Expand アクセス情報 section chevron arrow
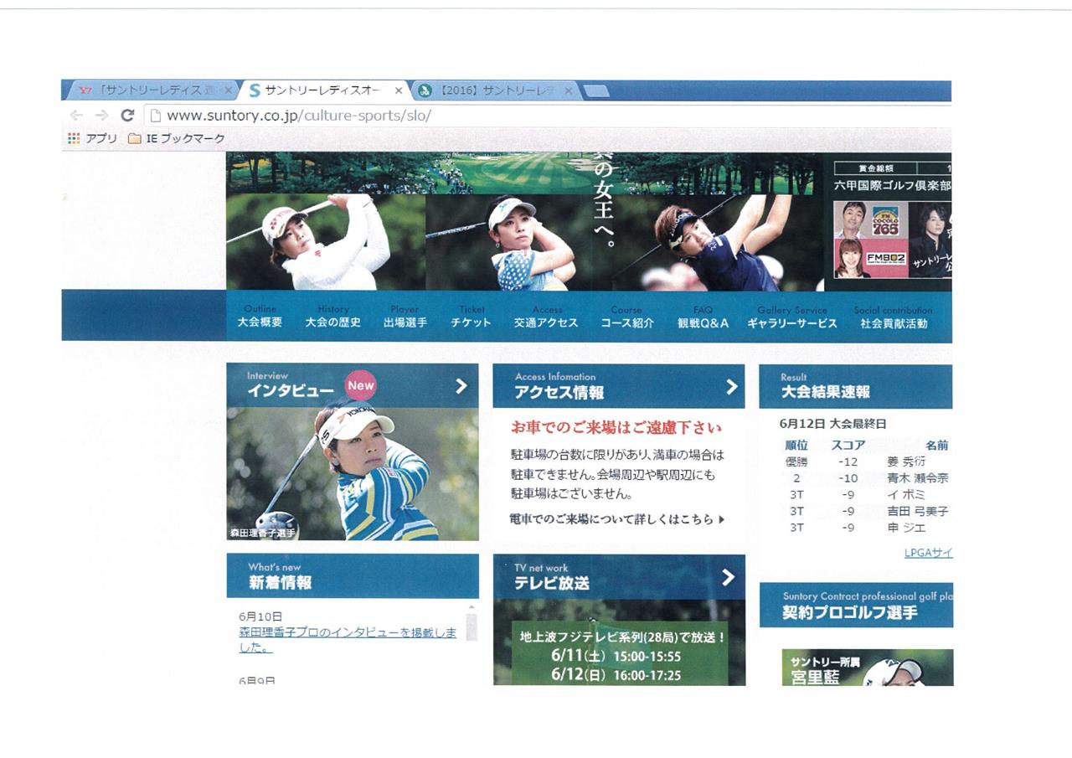The width and height of the screenshot is (1072, 758). pyautogui.click(x=731, y=386)
